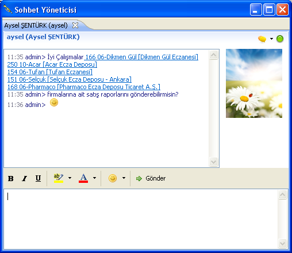Toggle italic text formatting
The image size is (292, 253).
point(24,178)
